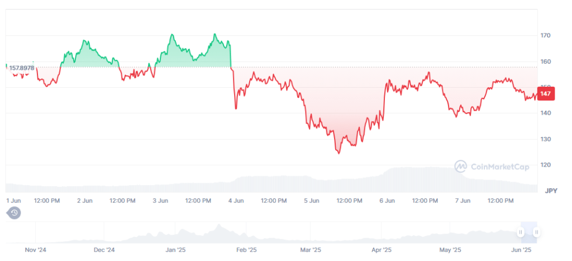Click the CoinMarketCap logo watermark icon

pyautogui.click(x=460, y=166)
